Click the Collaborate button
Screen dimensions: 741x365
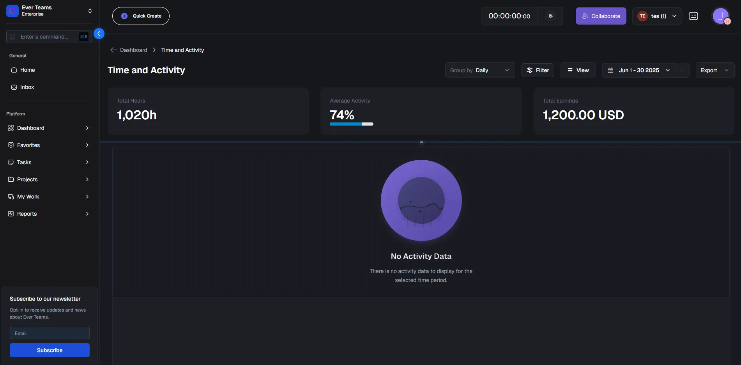pyautogui.click(x=601, y=16)
